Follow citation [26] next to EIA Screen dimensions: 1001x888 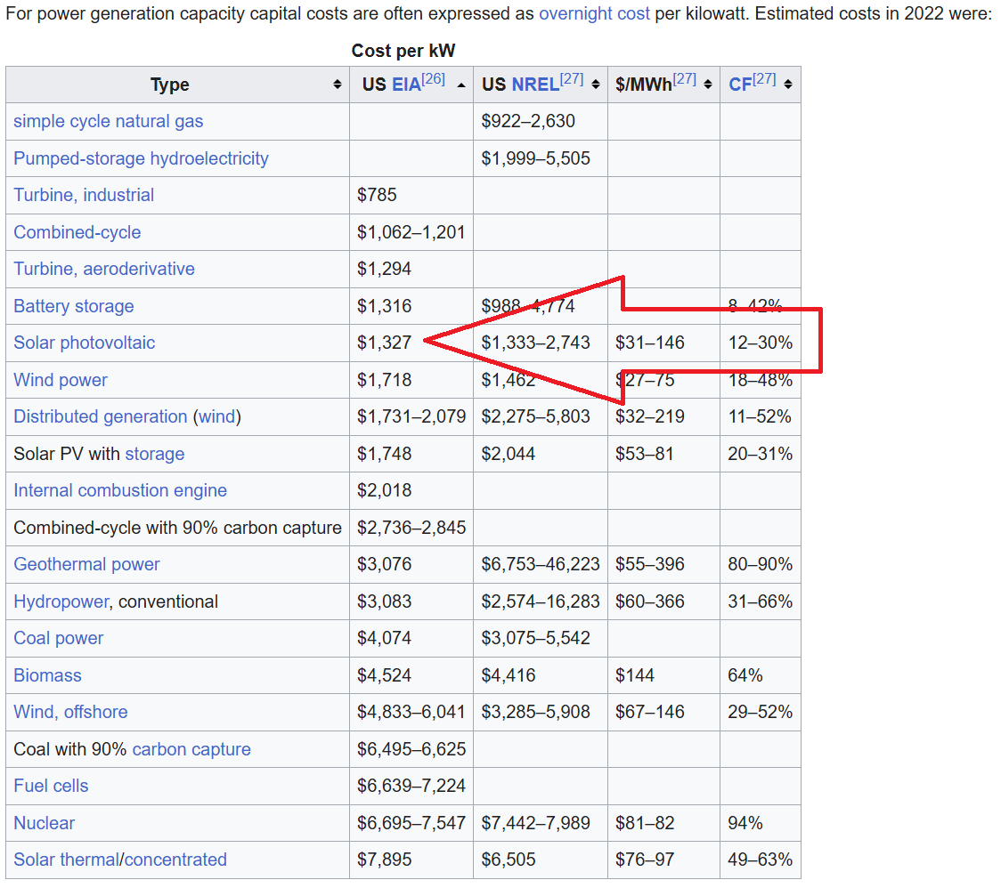(x=434, y=79)
